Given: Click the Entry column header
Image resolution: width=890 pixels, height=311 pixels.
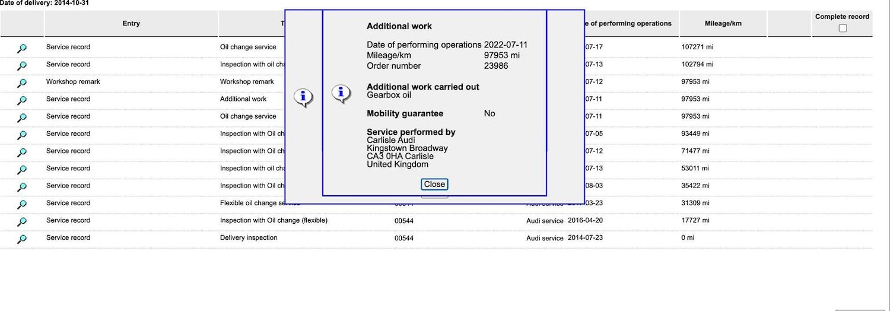Looking at the screenshot, I should (131, 24).
